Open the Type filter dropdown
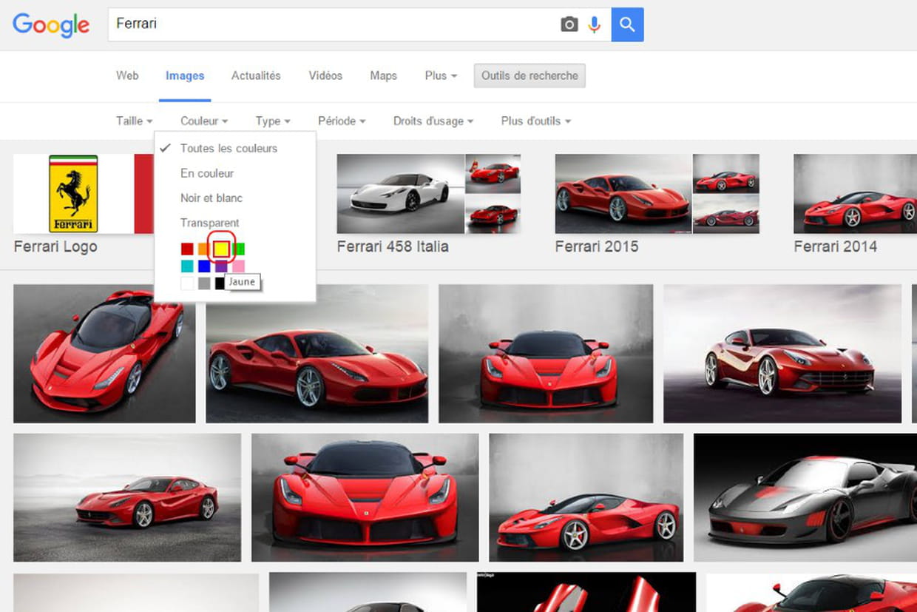The height and width of the screenshot is (612, 917). 273,121
